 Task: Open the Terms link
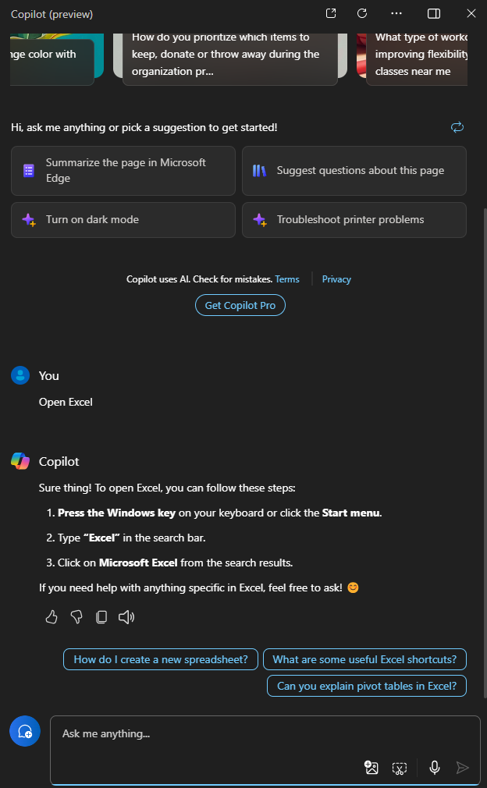pos(286,279)
